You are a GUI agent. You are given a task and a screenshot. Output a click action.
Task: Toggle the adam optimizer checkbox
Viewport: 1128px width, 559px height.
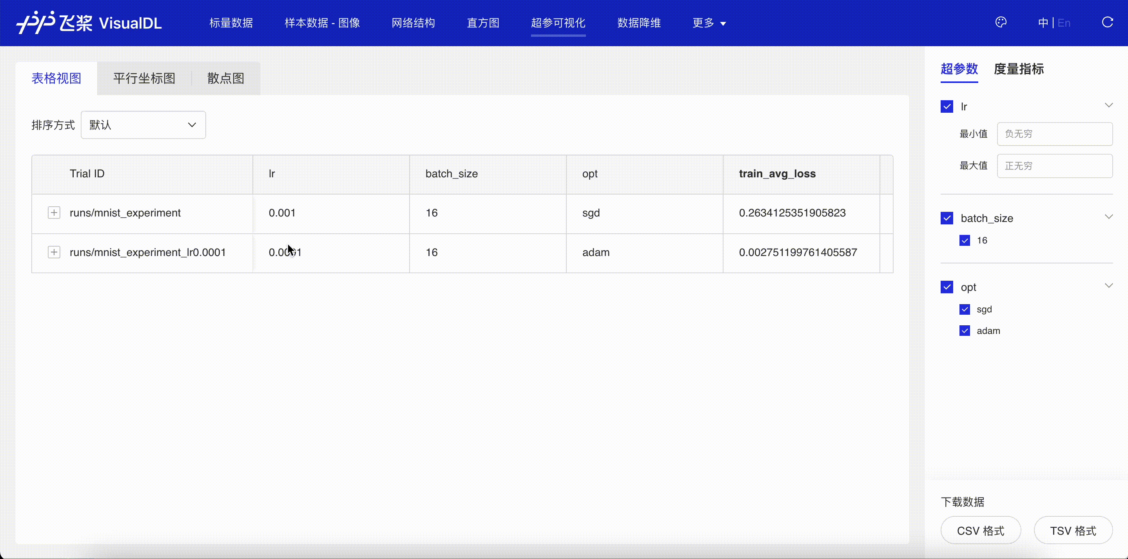(965, 331)
